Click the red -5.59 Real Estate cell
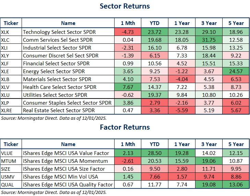 pos(182,110)
